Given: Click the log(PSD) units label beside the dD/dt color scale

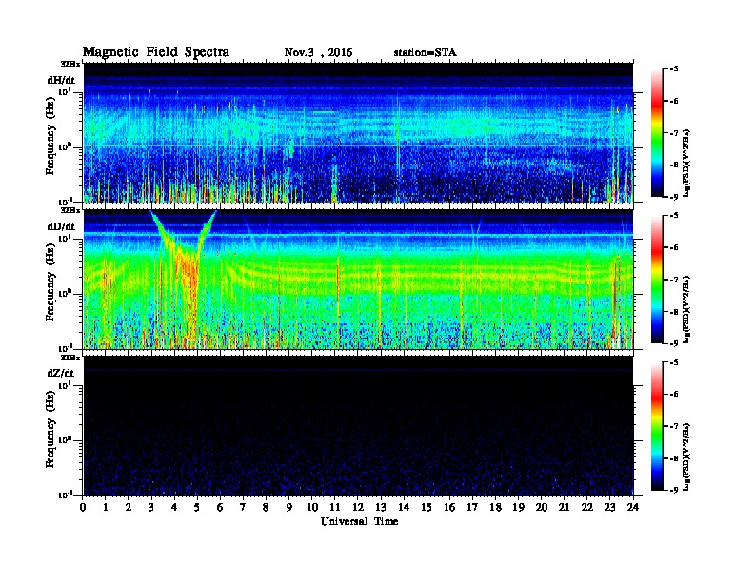Looking at the screenshot, I should coord(687,309).
